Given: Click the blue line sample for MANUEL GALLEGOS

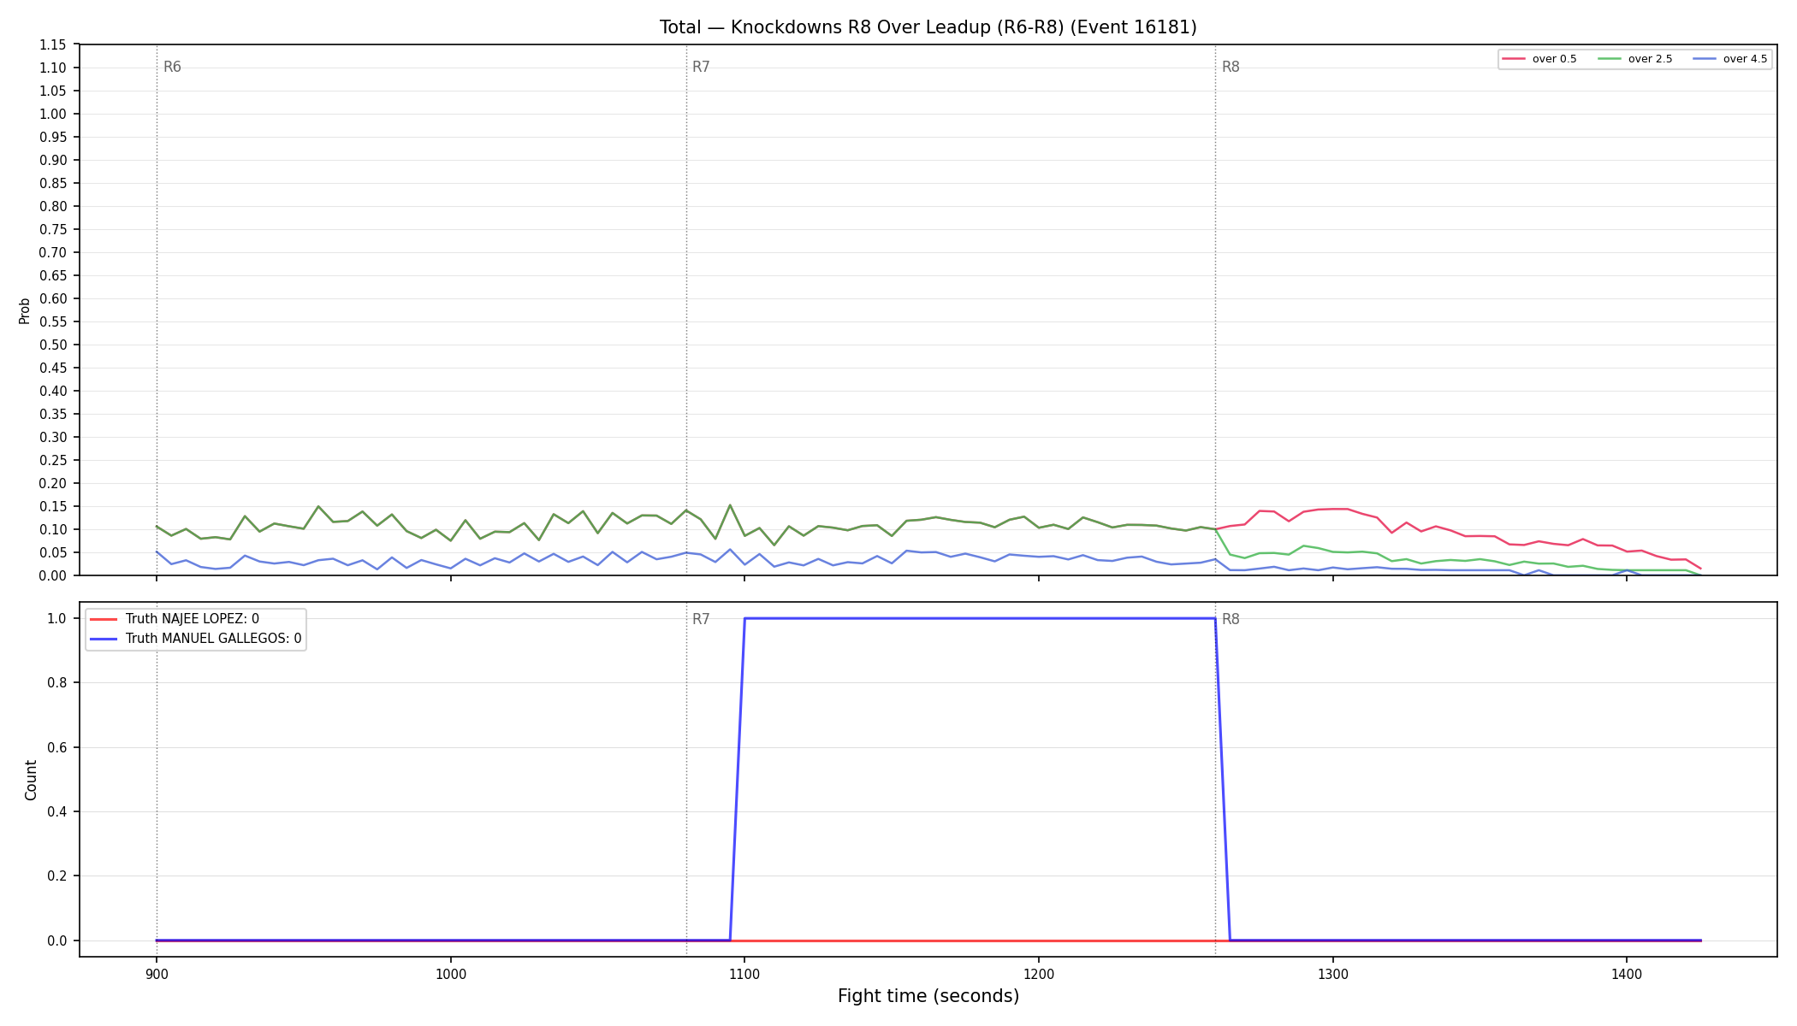Looking at the screenshot, I should (x=104, y=639).
